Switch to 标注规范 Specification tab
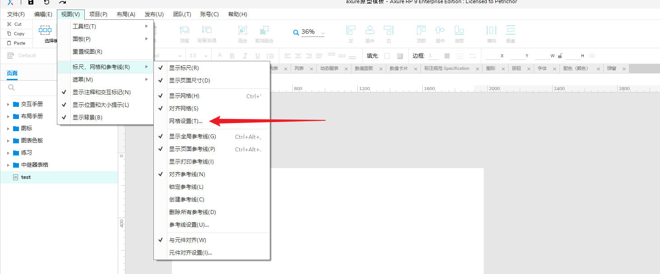The width and height of the screenshot is (660, 274). pos(447,68)
